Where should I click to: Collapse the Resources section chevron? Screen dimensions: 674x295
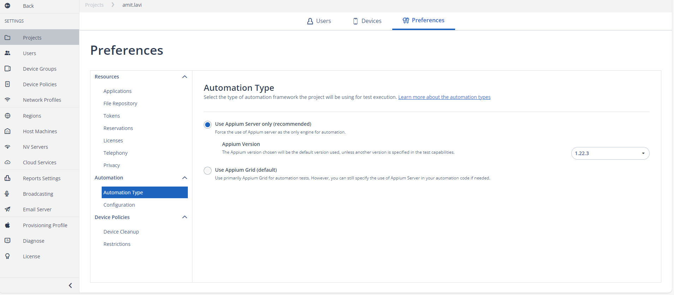(x=184, y=77)
